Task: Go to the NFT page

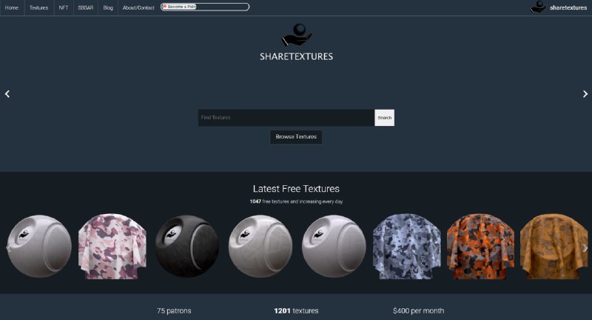Action: (x=64, y=7)
